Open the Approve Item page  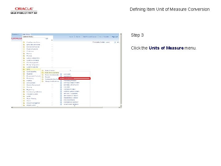point(68,76)
